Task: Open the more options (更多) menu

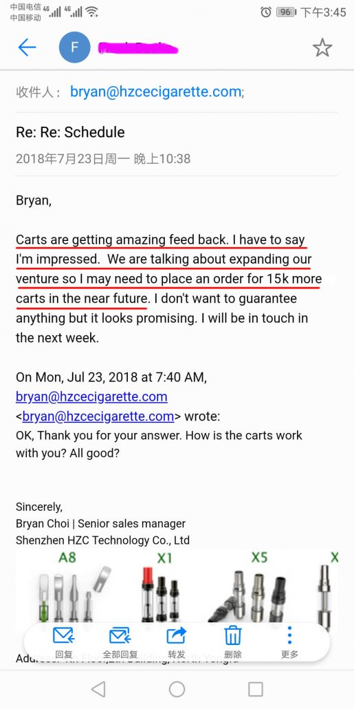Action: [289, 642]
